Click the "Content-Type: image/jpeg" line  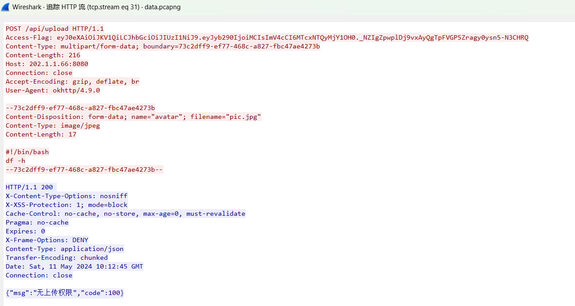point(53,125)
